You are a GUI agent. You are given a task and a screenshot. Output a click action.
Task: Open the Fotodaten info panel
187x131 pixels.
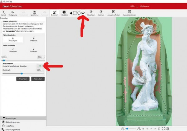[64, 13]
